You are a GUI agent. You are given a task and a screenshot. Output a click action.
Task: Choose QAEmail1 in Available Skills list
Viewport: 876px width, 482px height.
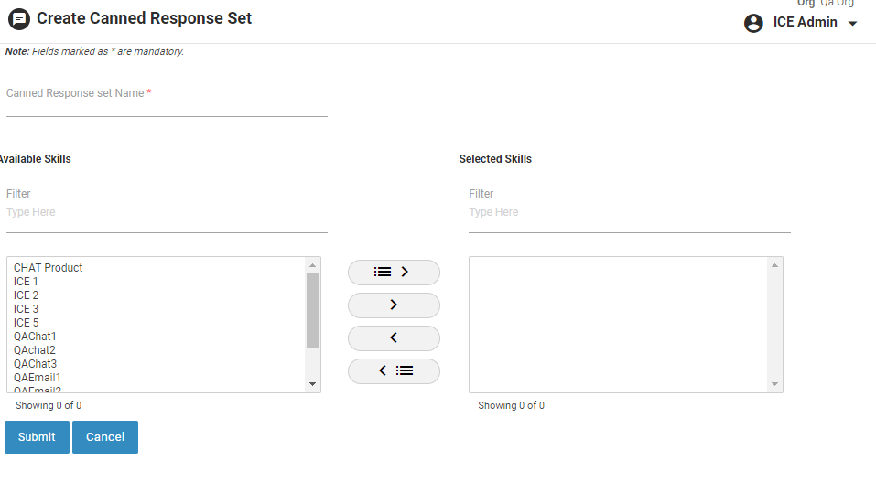(38, 378)
